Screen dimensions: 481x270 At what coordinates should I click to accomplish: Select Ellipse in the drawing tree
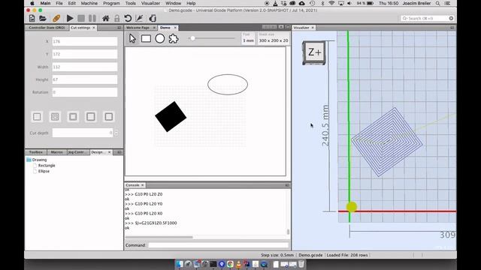pos(44,171)
